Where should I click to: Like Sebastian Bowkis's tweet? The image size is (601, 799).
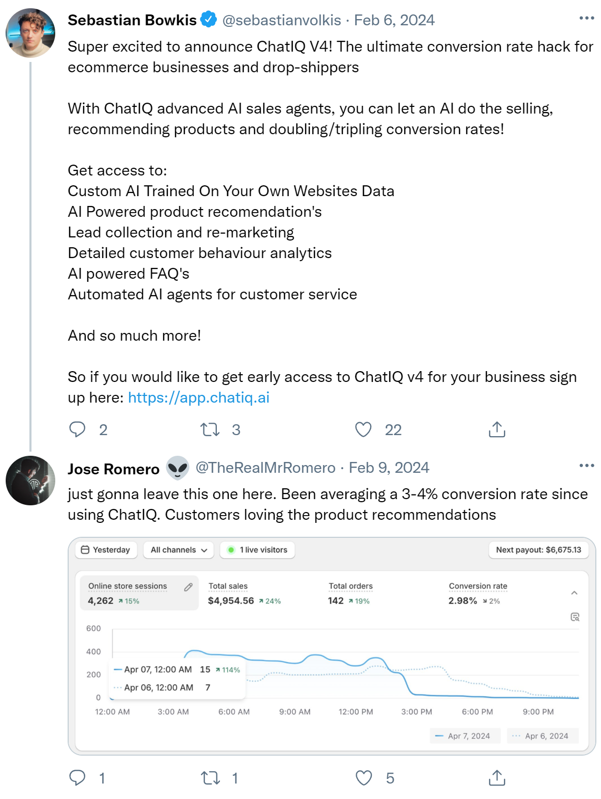363,429
